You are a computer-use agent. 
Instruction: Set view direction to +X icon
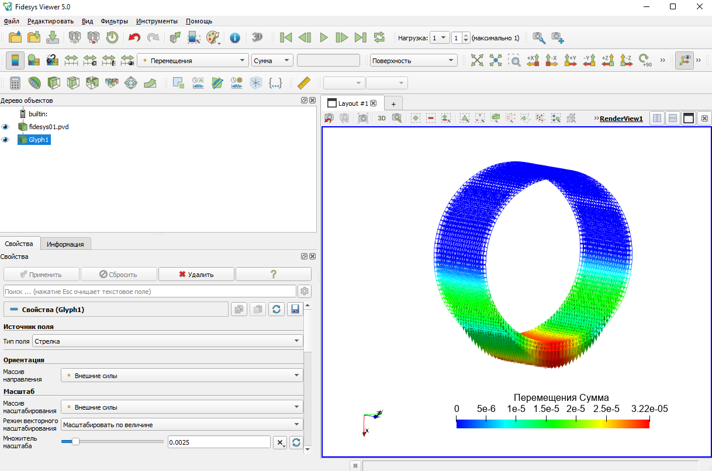(533, 60)
